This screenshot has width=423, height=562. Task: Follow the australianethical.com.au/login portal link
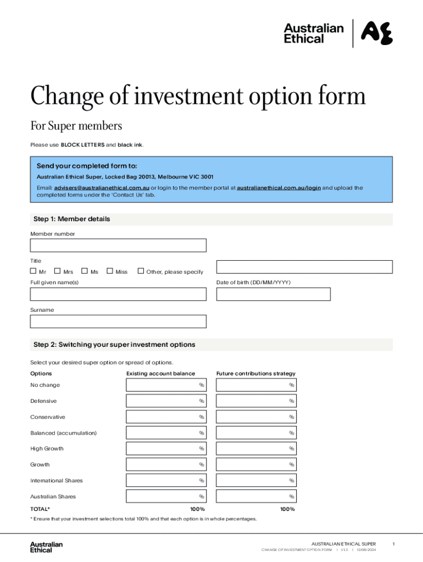click(x=279, y=188)
